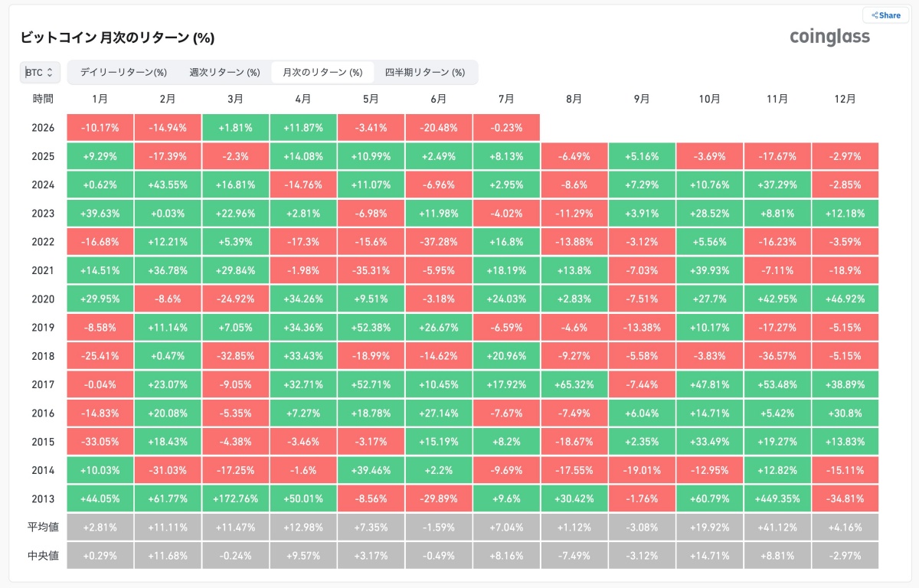Switch to 四半期リターン (%) tab
Image resolution: width=919 pixels, height=588 pixels.
pos(425,72)
